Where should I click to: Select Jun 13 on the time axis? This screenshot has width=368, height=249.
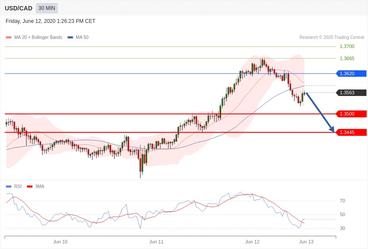[x=306, y=242]
